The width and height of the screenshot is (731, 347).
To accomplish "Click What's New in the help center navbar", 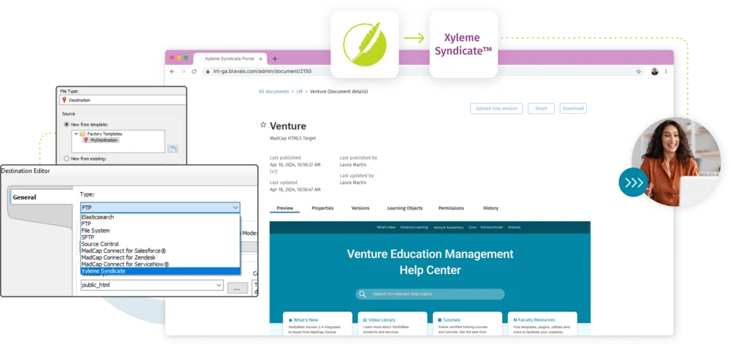I will click(386, 227).
